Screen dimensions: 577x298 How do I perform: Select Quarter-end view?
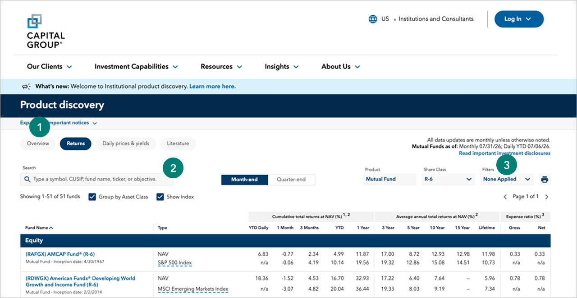pyautogui.click(x=291, y=180)
